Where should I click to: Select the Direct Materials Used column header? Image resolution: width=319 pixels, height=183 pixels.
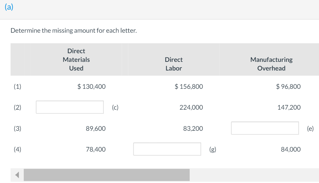coord(76,60)
